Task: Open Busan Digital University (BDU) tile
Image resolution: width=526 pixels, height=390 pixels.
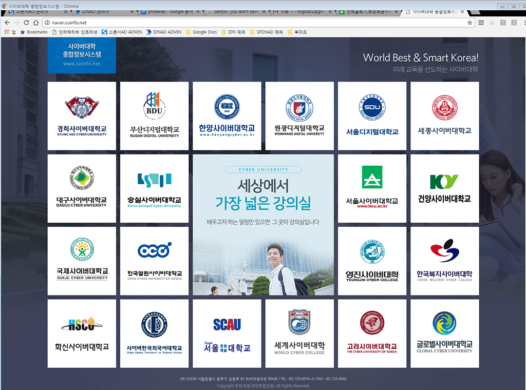Action: click(x=154, y=116)
